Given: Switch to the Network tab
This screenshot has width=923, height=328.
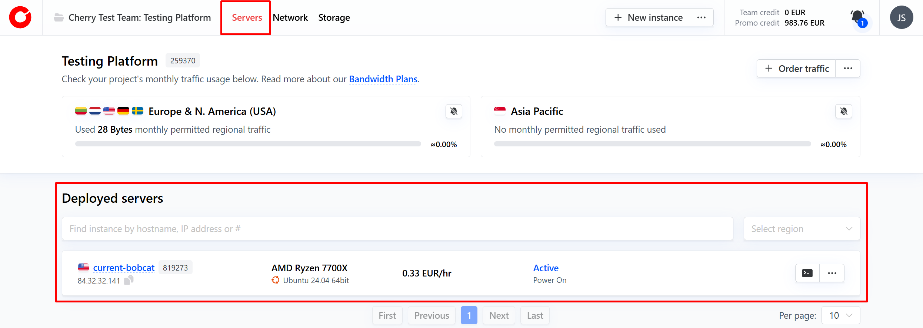Looking at the screenshot, I should click(290, 17).
